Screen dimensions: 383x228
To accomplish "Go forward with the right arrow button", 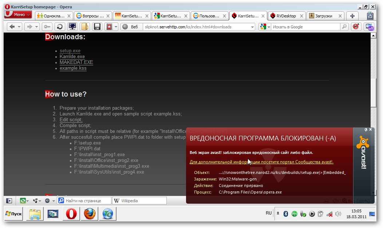I will [29, 27].
